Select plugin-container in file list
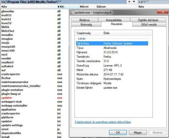 13,90
